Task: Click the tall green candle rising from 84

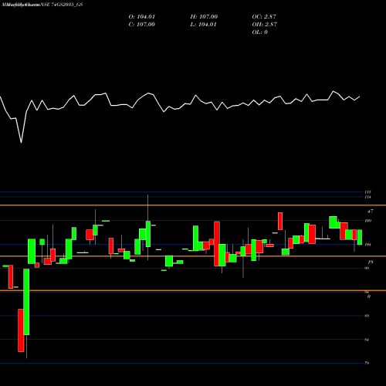Action: [x=26, y=302]
